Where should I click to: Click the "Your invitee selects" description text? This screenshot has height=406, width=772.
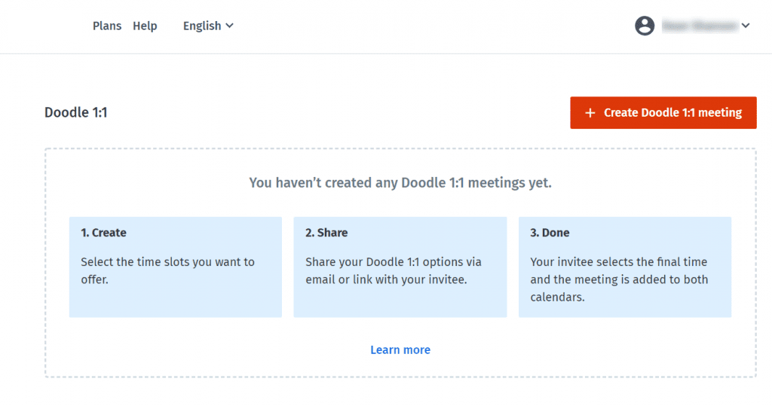619,279
